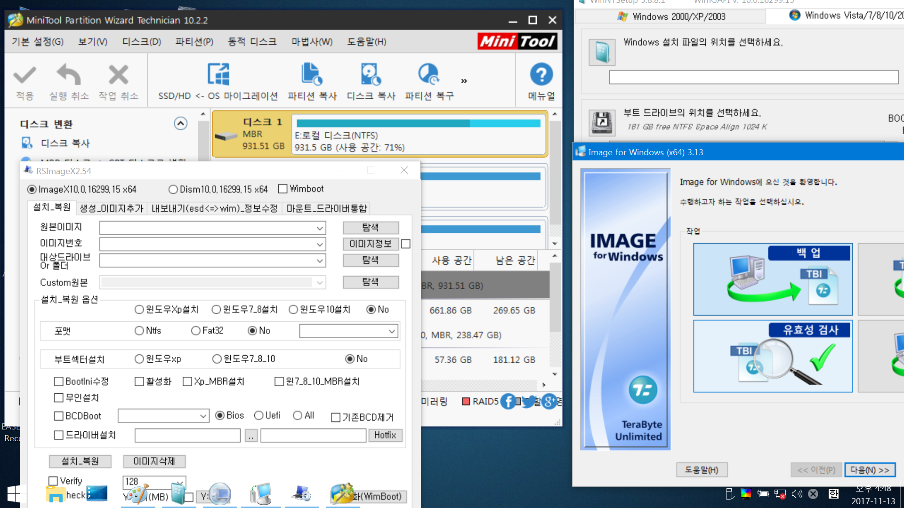Viewport: 904px width, 508px height.
Task: Check the 기존BCD제거 checkbox
Action: 336,418
